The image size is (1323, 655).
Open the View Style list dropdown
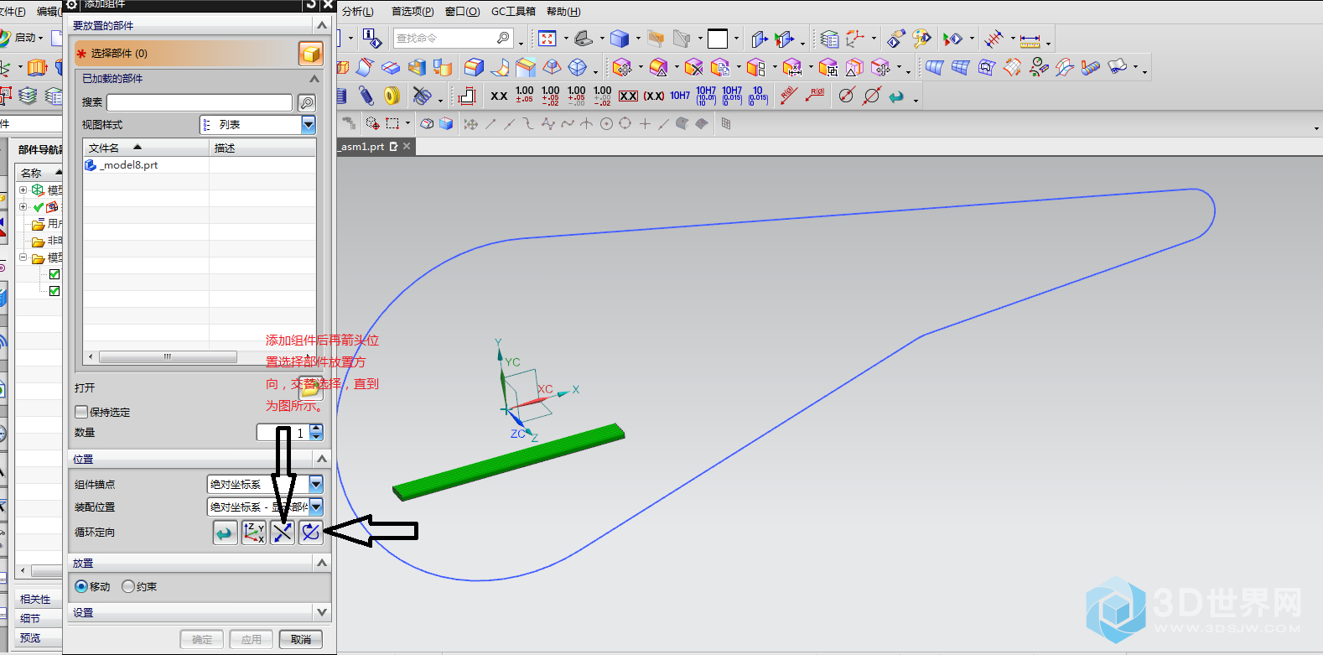[x=309, y=124]
